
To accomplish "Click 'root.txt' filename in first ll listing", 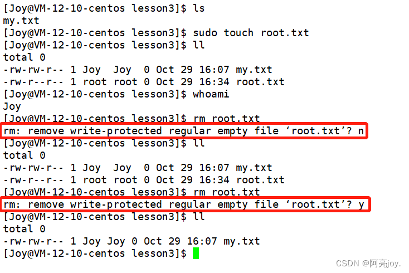I will 260,82.
